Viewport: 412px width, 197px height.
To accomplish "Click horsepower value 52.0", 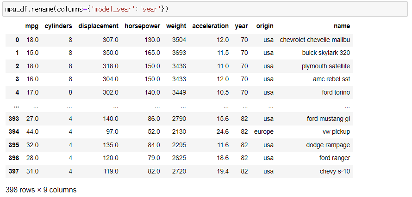I will (154, 132).
